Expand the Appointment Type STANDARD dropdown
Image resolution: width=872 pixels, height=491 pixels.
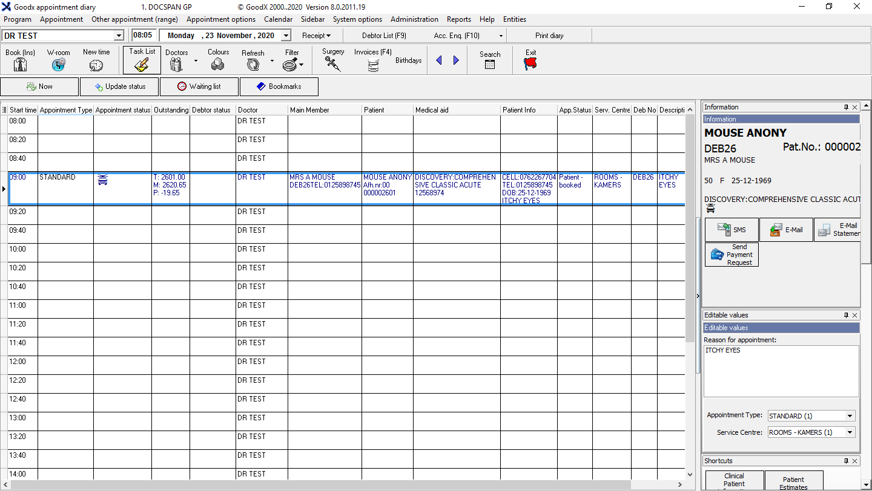click(x=850, y=416)
